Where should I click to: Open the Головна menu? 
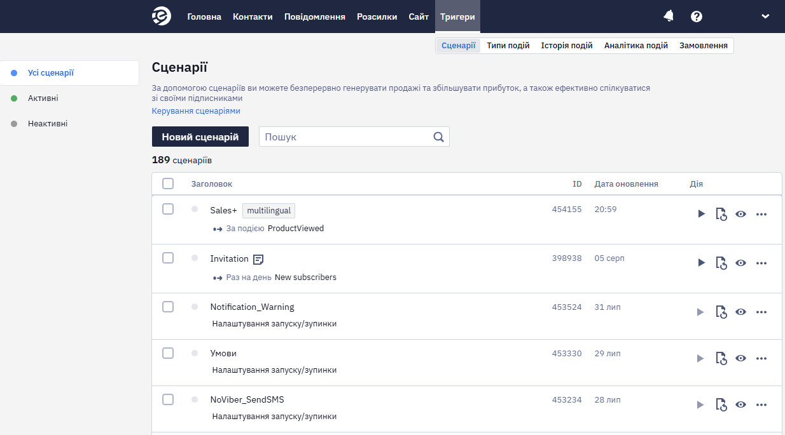204,17
